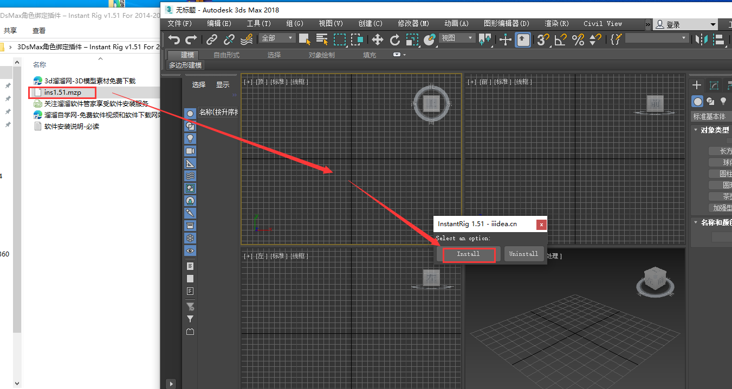Screen dimensions: 732x389
Task: Select Shapes category icon
Action: (x=710, y=101)
